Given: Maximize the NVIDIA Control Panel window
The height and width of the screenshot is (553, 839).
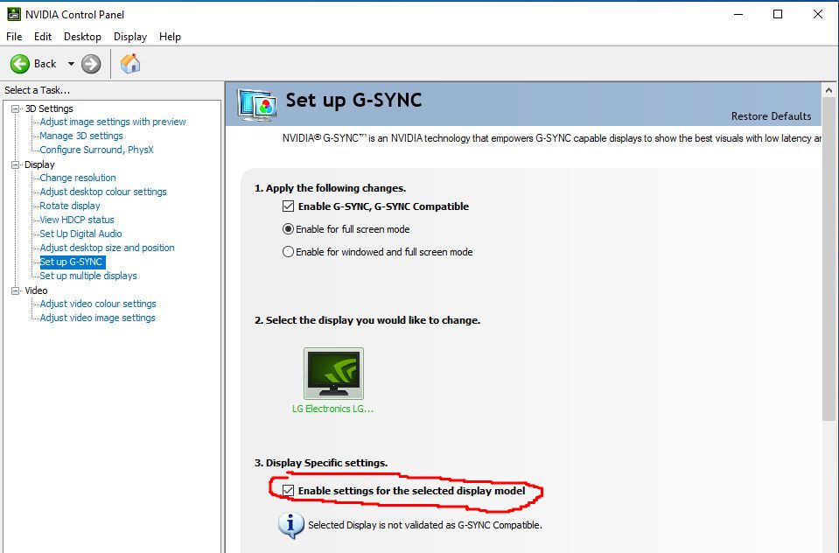Looking at the screenshot, I should 778,15.
